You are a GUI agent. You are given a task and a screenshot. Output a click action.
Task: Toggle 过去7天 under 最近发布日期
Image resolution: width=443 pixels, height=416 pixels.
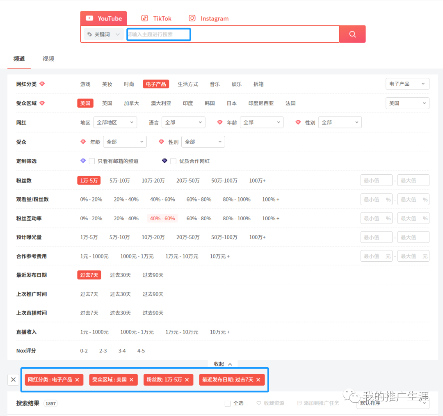click(89, 275)
